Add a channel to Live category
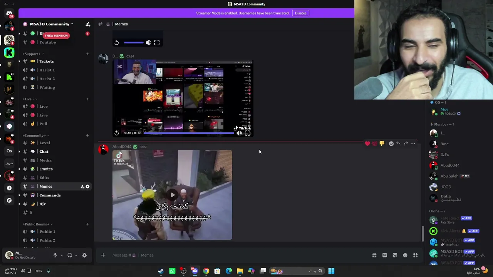Image resolution: width=493 pixels, height=277 pixels. point(87,99)
